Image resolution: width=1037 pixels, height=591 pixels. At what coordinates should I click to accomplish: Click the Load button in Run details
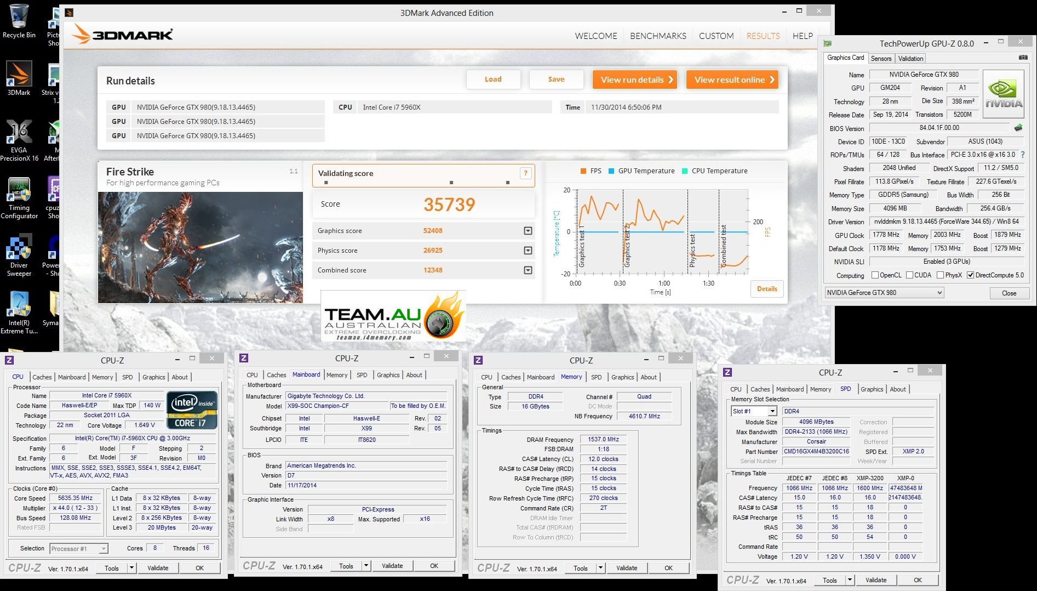tap(493, 79)
